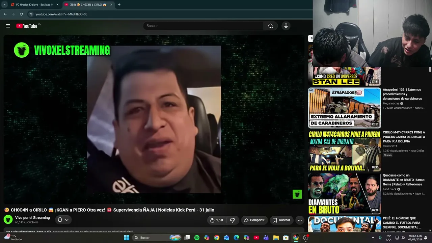Open the Farid Dieck channel link

click(389, 189)
